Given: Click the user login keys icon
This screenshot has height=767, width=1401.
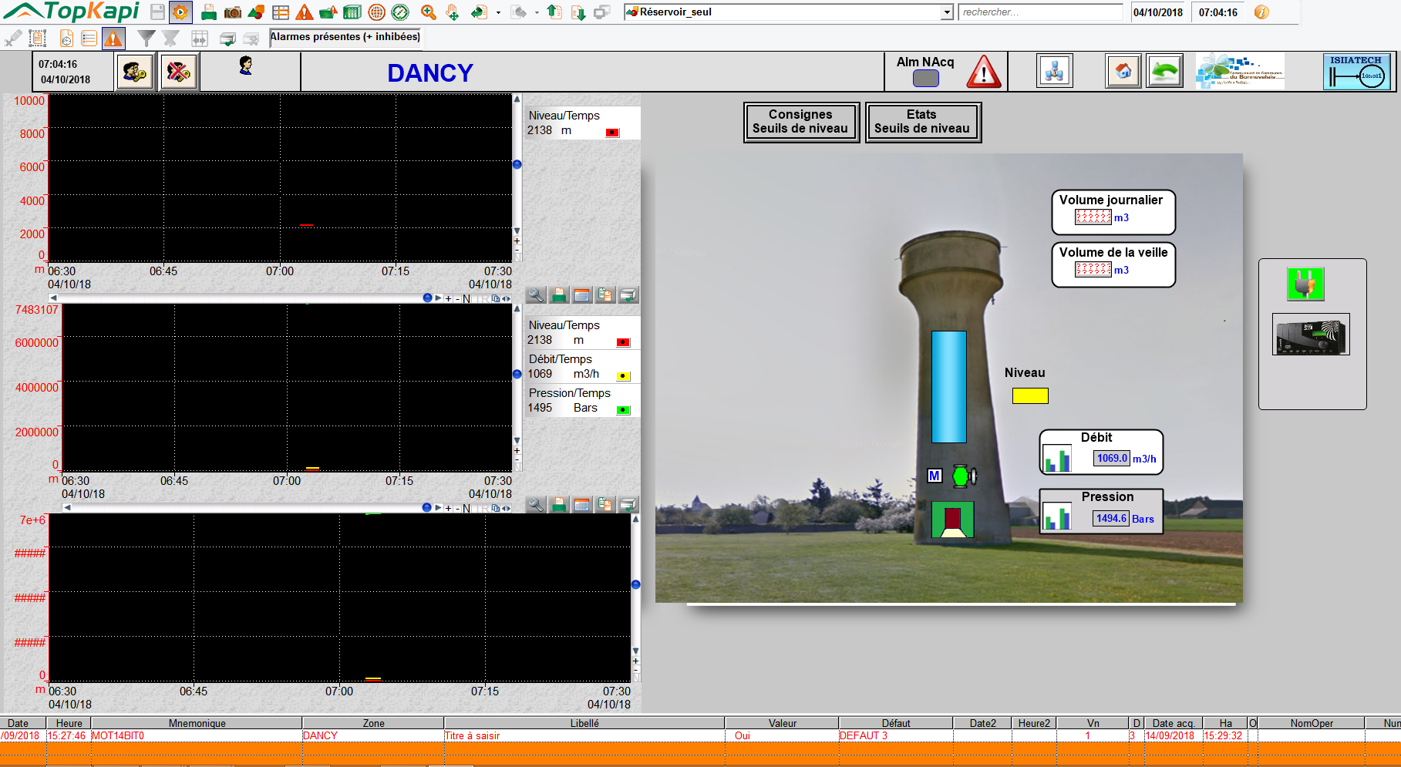Looking at the screenshot, I should pyautogui.click(x=136, y=72).
